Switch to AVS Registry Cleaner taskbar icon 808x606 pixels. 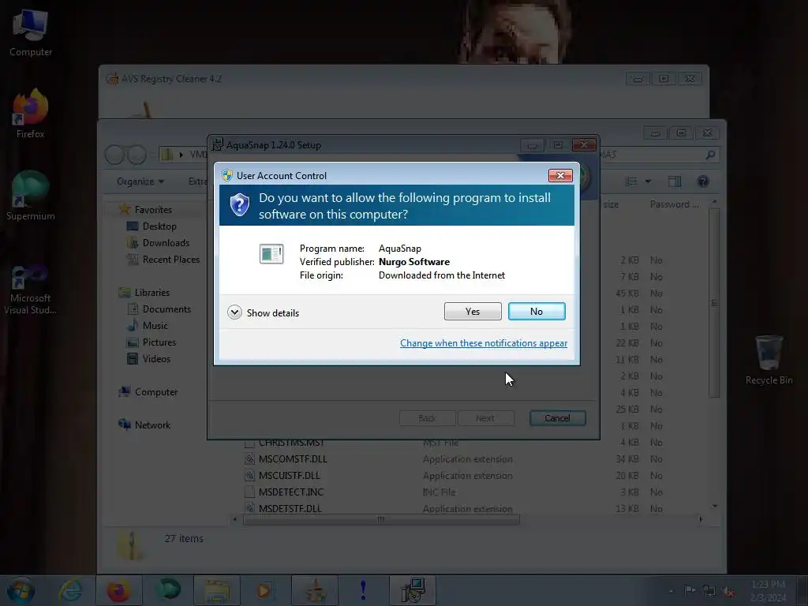pos(315,590)
